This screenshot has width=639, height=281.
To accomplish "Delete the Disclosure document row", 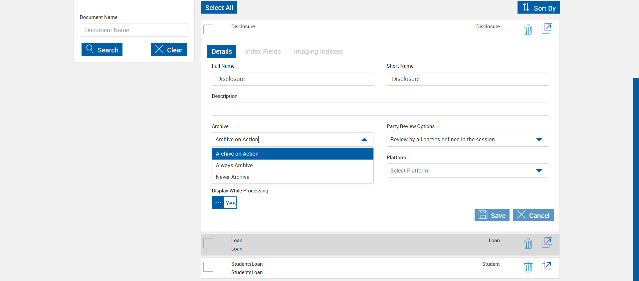I will coord(528,30).
